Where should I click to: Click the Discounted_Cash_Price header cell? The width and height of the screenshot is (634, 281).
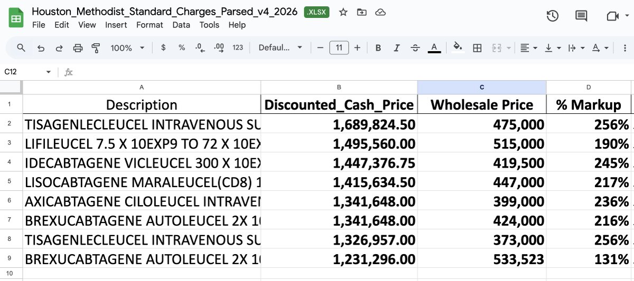[x=339, y=104]
